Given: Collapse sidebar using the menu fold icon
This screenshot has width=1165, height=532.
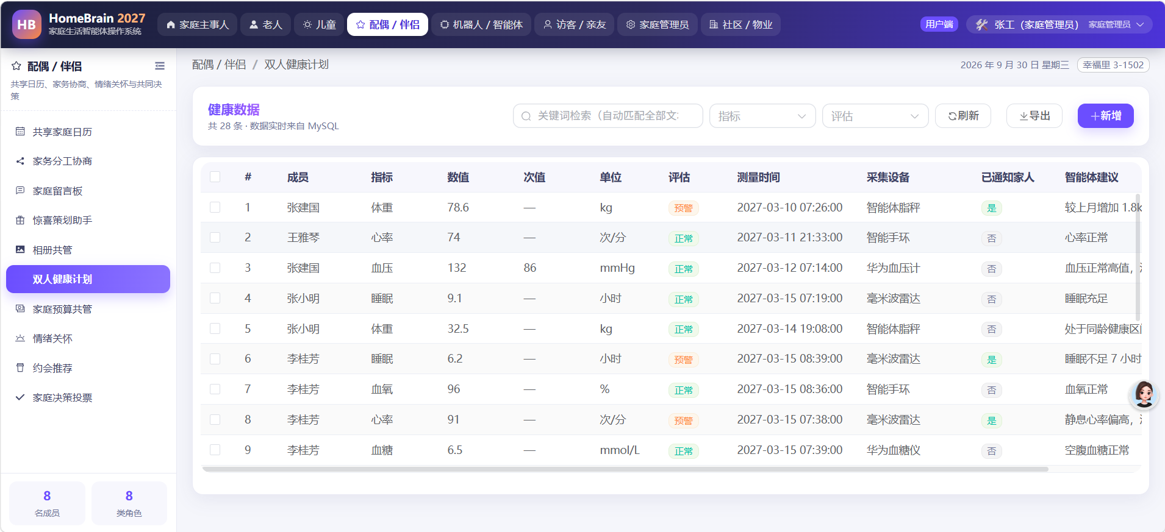Looking at the screenshot, I should tap(160, 66).
